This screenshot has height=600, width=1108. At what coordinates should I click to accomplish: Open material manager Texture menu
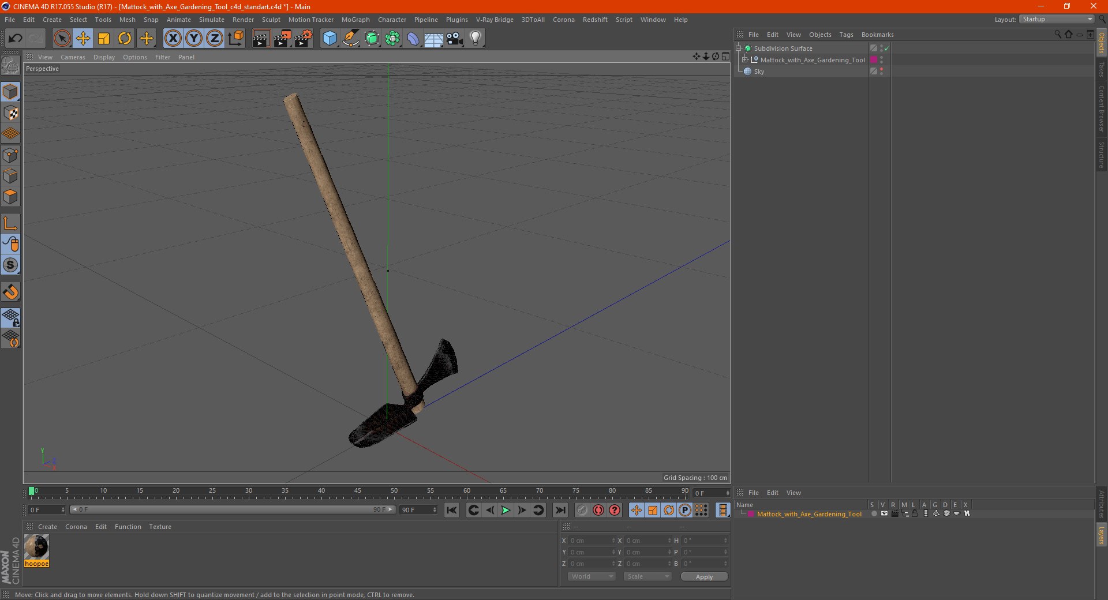tap(160, 527)
